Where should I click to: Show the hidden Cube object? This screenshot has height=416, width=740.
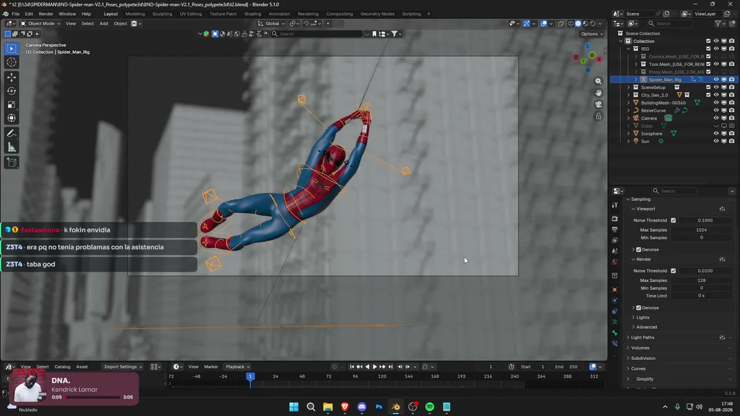coord(716,126)
